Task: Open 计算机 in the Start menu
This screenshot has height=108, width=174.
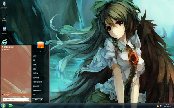Action: coord(35,73)
